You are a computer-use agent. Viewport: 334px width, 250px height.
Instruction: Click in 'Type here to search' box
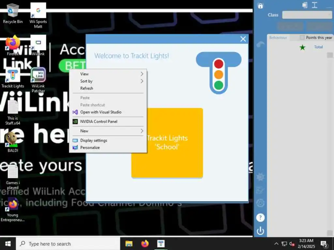[x=68, y=244]
